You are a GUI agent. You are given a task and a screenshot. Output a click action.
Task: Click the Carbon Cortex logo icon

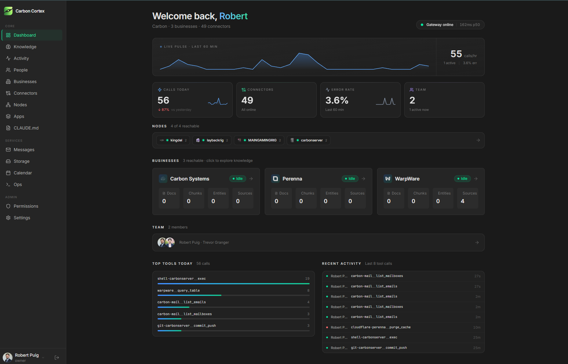(x=8, y=11)
